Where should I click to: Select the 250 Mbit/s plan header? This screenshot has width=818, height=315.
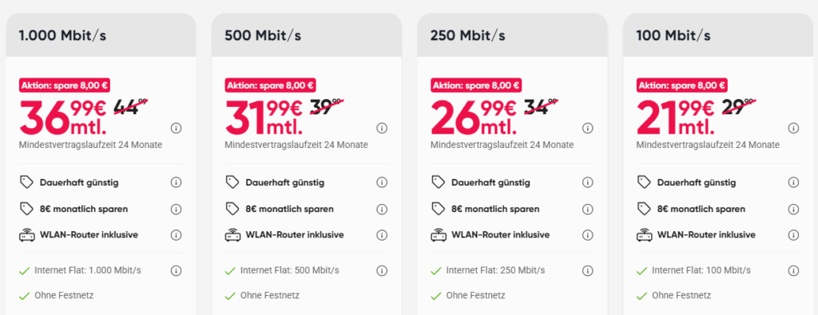click(512, 35)
